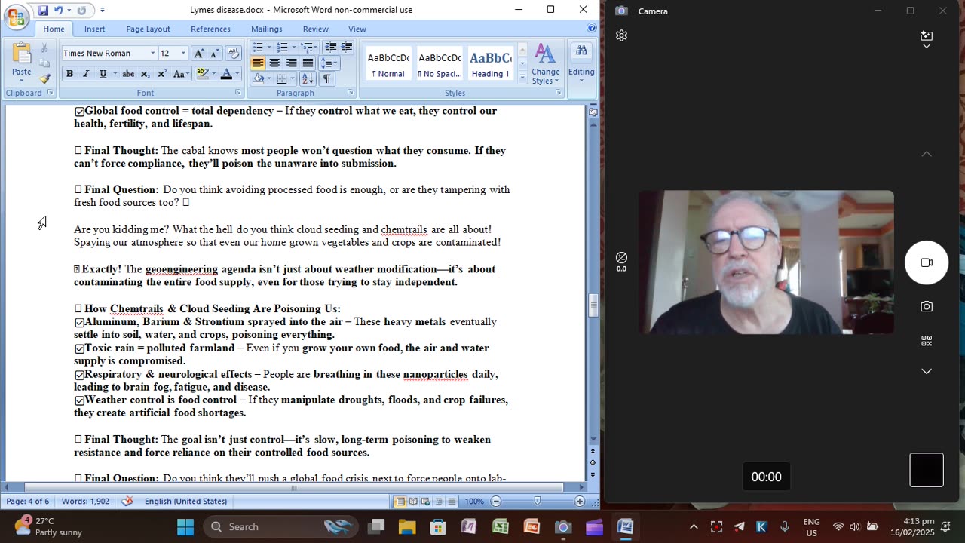
Task: Open Microsoft Word Help question mark
Action: click(x=592, y=29)
